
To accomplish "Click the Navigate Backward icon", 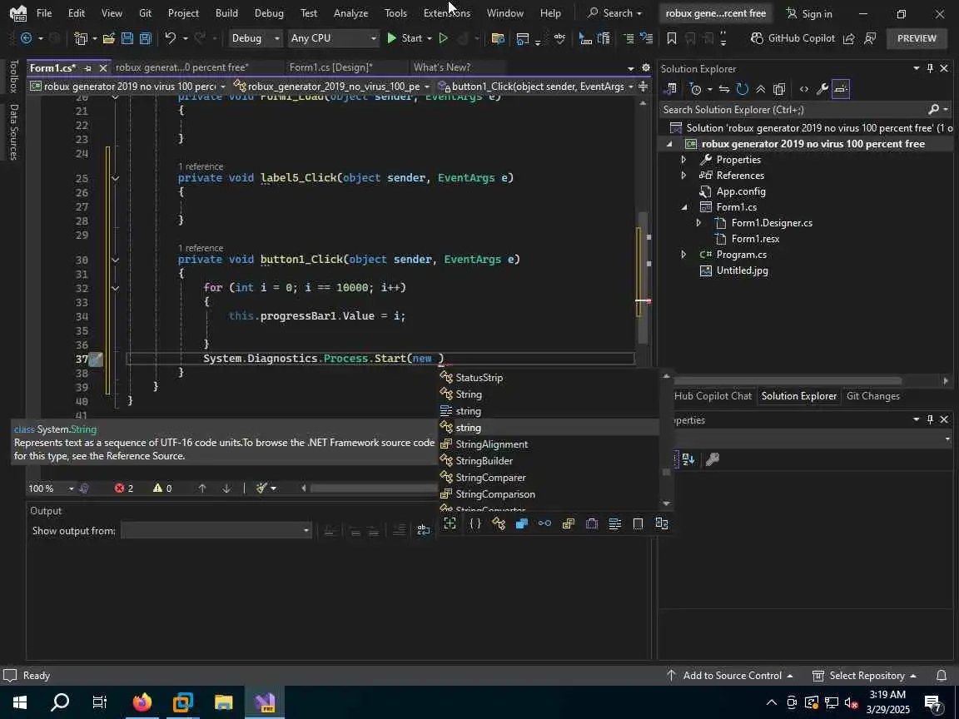I will 27,38.
